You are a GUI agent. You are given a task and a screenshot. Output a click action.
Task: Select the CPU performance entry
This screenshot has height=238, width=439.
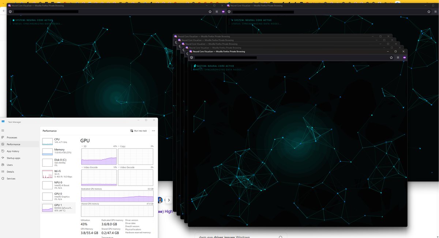pos(59,141)
